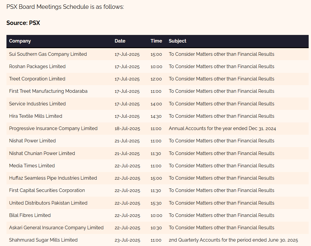Click the Subject column header
This screenshot has width=311, height=246.
(x=177, y=41)
